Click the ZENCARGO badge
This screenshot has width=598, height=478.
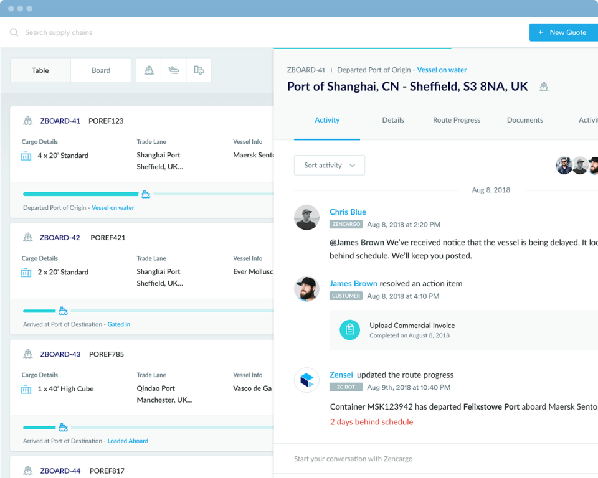346,224
